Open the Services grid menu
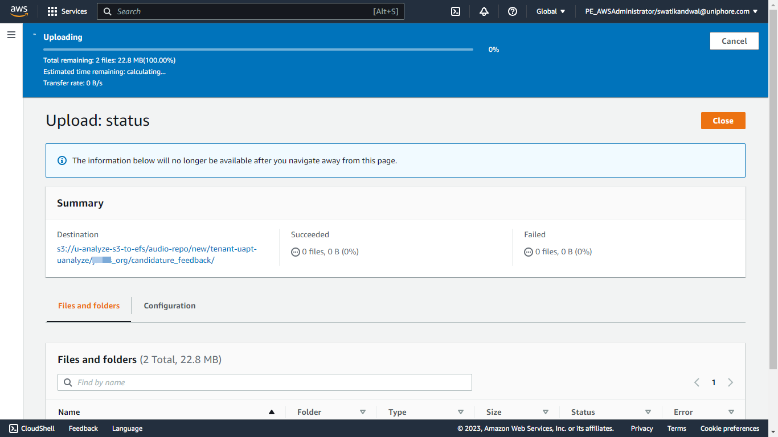This screenshot has width=778, height=437. point(67,11)
